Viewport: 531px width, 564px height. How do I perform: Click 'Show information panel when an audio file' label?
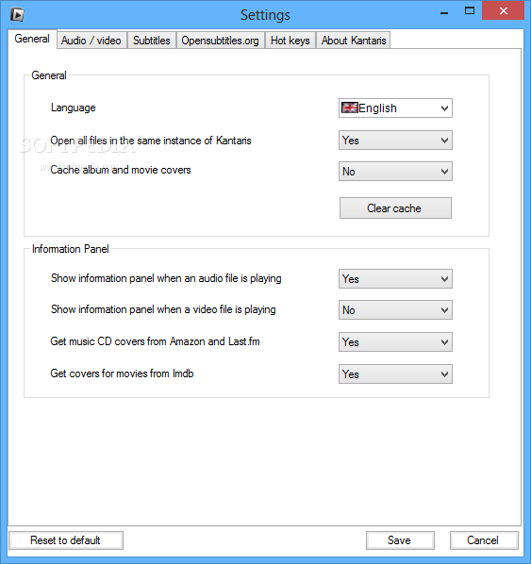[x=166, y=278]
